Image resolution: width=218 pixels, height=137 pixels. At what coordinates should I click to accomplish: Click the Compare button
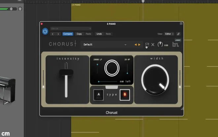coord(68,34)
